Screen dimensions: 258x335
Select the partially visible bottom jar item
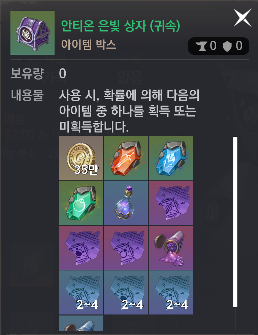[81, 324]
